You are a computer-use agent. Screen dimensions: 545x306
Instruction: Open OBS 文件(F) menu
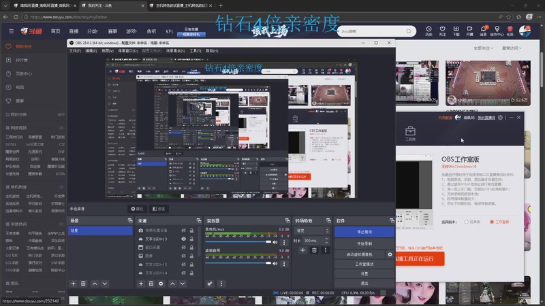click(75, 51)
